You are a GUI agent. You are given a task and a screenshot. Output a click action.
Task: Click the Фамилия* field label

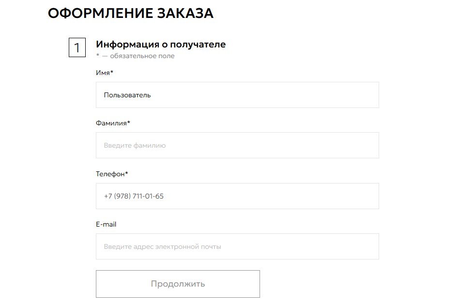(113, 123)
